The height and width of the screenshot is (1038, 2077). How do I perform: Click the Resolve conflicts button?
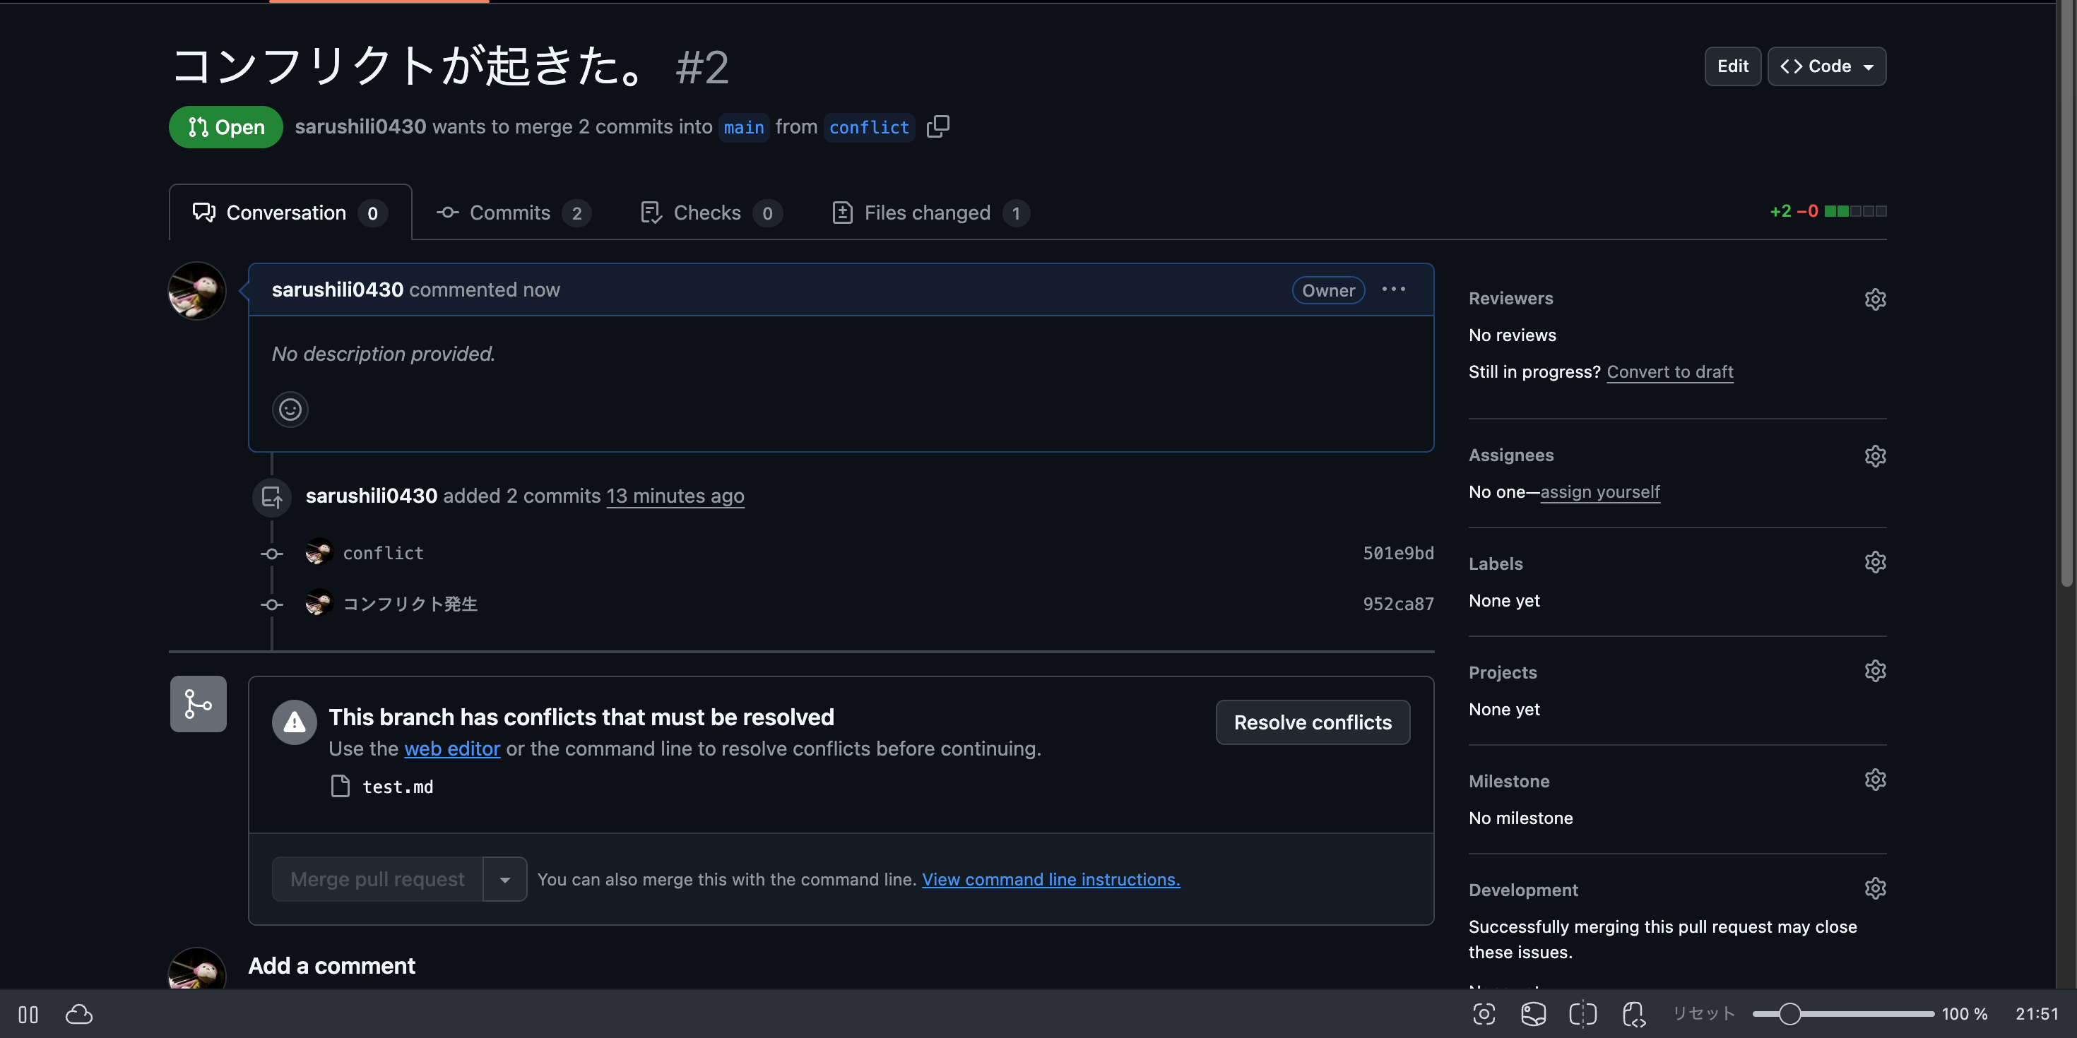(x=1313, y=723)
